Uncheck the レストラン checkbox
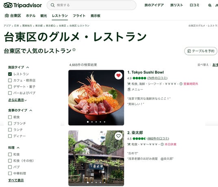 (10, 74)
